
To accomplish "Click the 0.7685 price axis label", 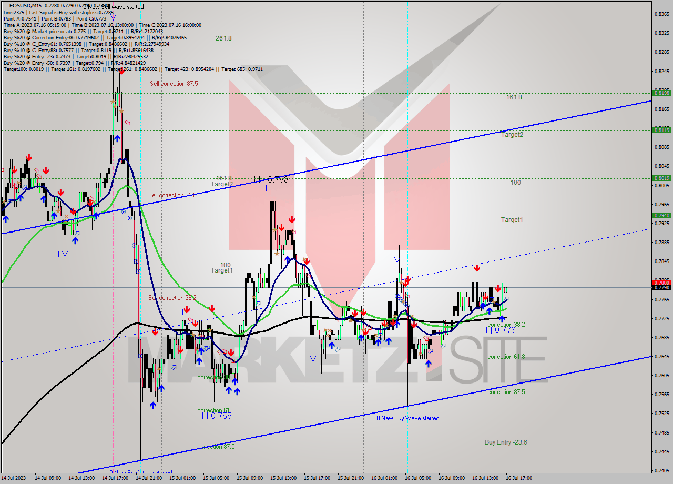I will click(661, 337).
